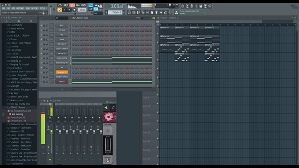The height and width of the screenshot is (168, 299).
Task: Open the PATTERNS menu
Action: pos(20,8)
